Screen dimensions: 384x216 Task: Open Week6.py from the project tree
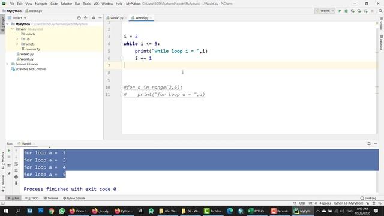tap(25, 59)
